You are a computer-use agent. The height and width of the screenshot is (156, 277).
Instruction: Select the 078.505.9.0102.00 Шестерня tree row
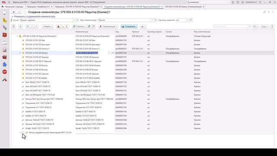point(38,45)
